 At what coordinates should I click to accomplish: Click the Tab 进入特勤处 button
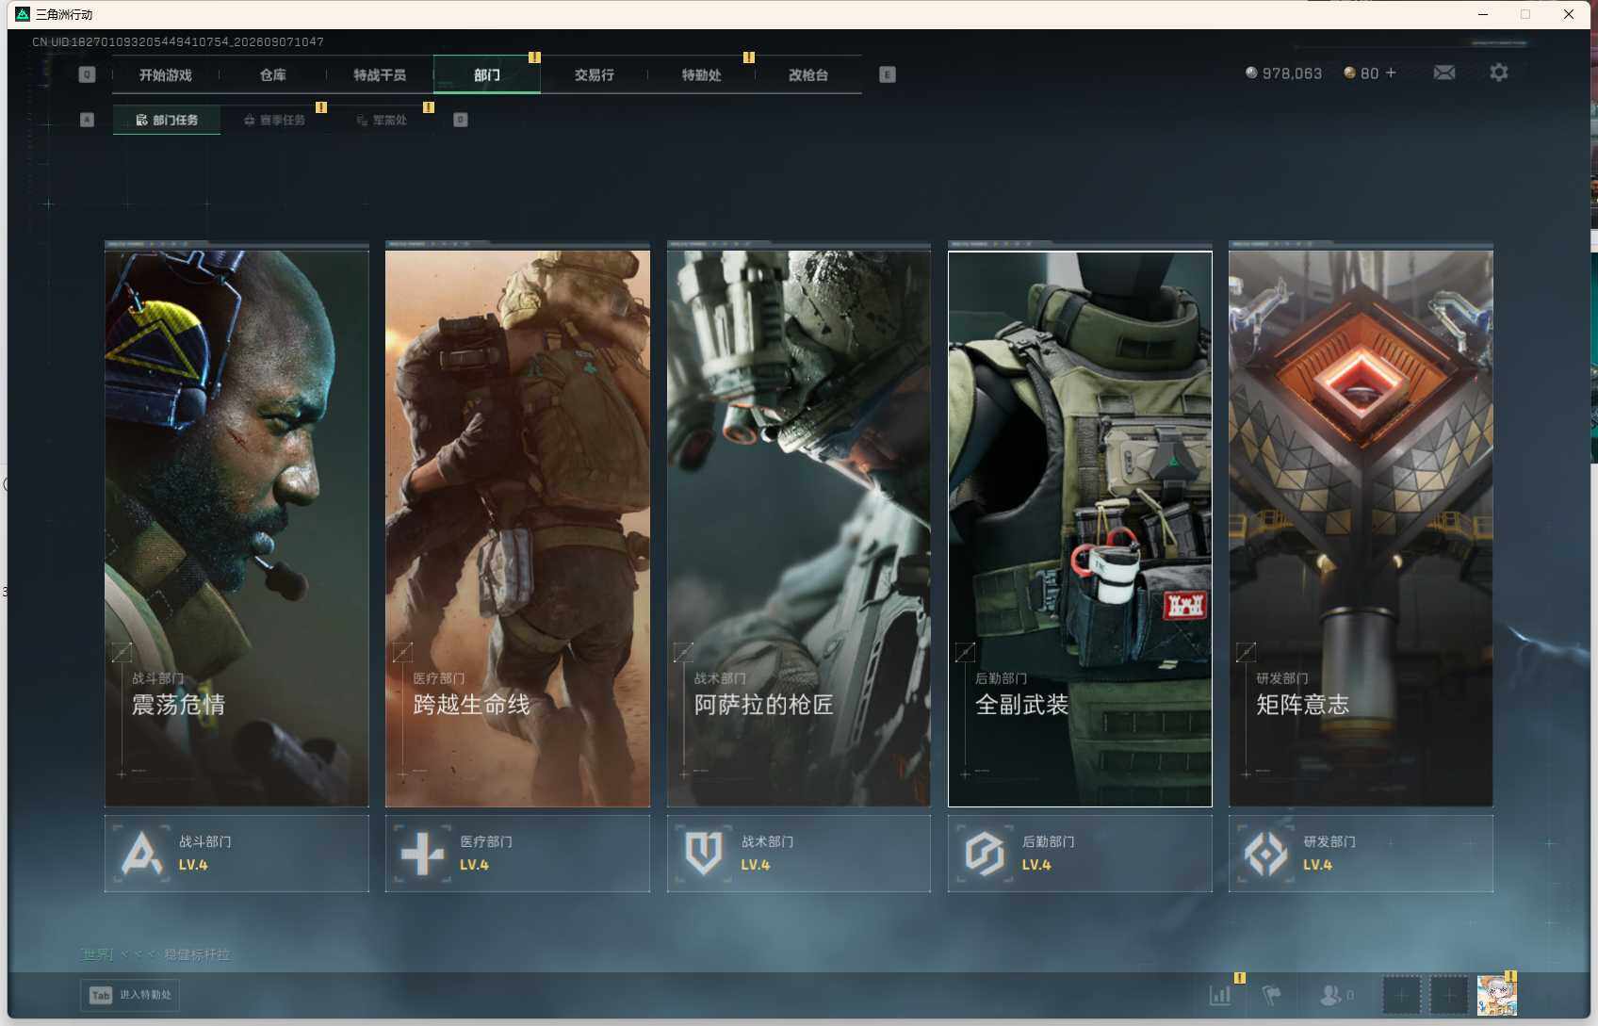tap(130, 995)
